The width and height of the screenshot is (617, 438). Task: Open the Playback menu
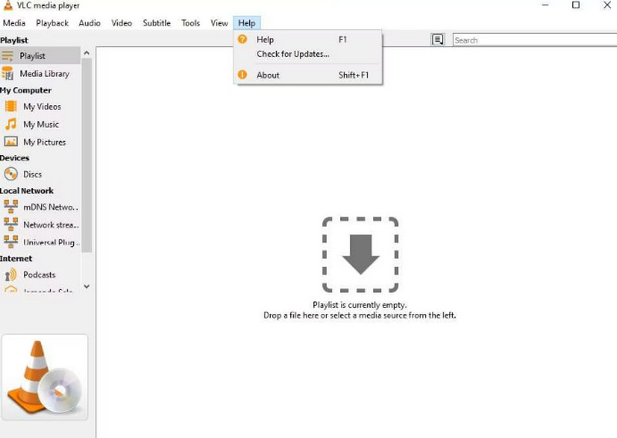coord(52,23)
